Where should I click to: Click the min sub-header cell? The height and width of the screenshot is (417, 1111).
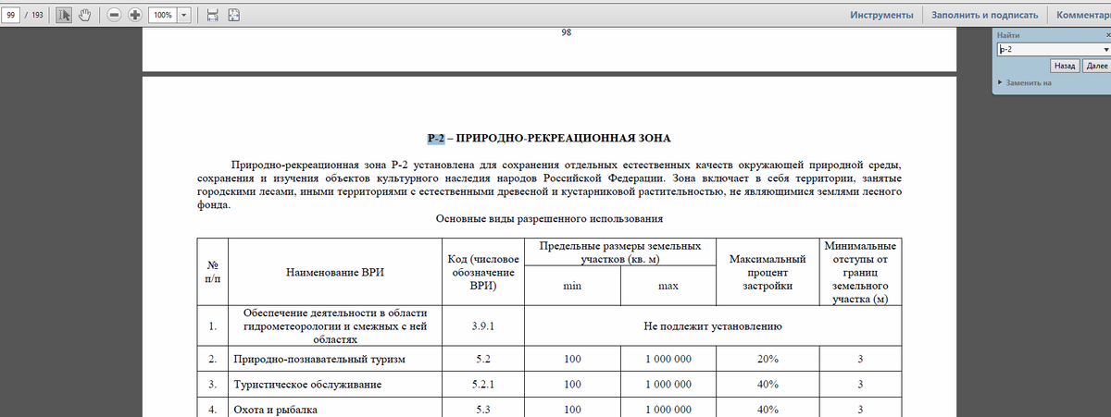tap(571, 287)
